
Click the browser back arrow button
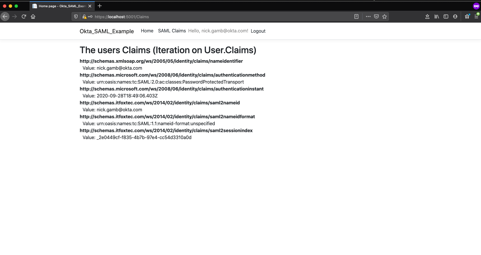[x=5, y=16]
